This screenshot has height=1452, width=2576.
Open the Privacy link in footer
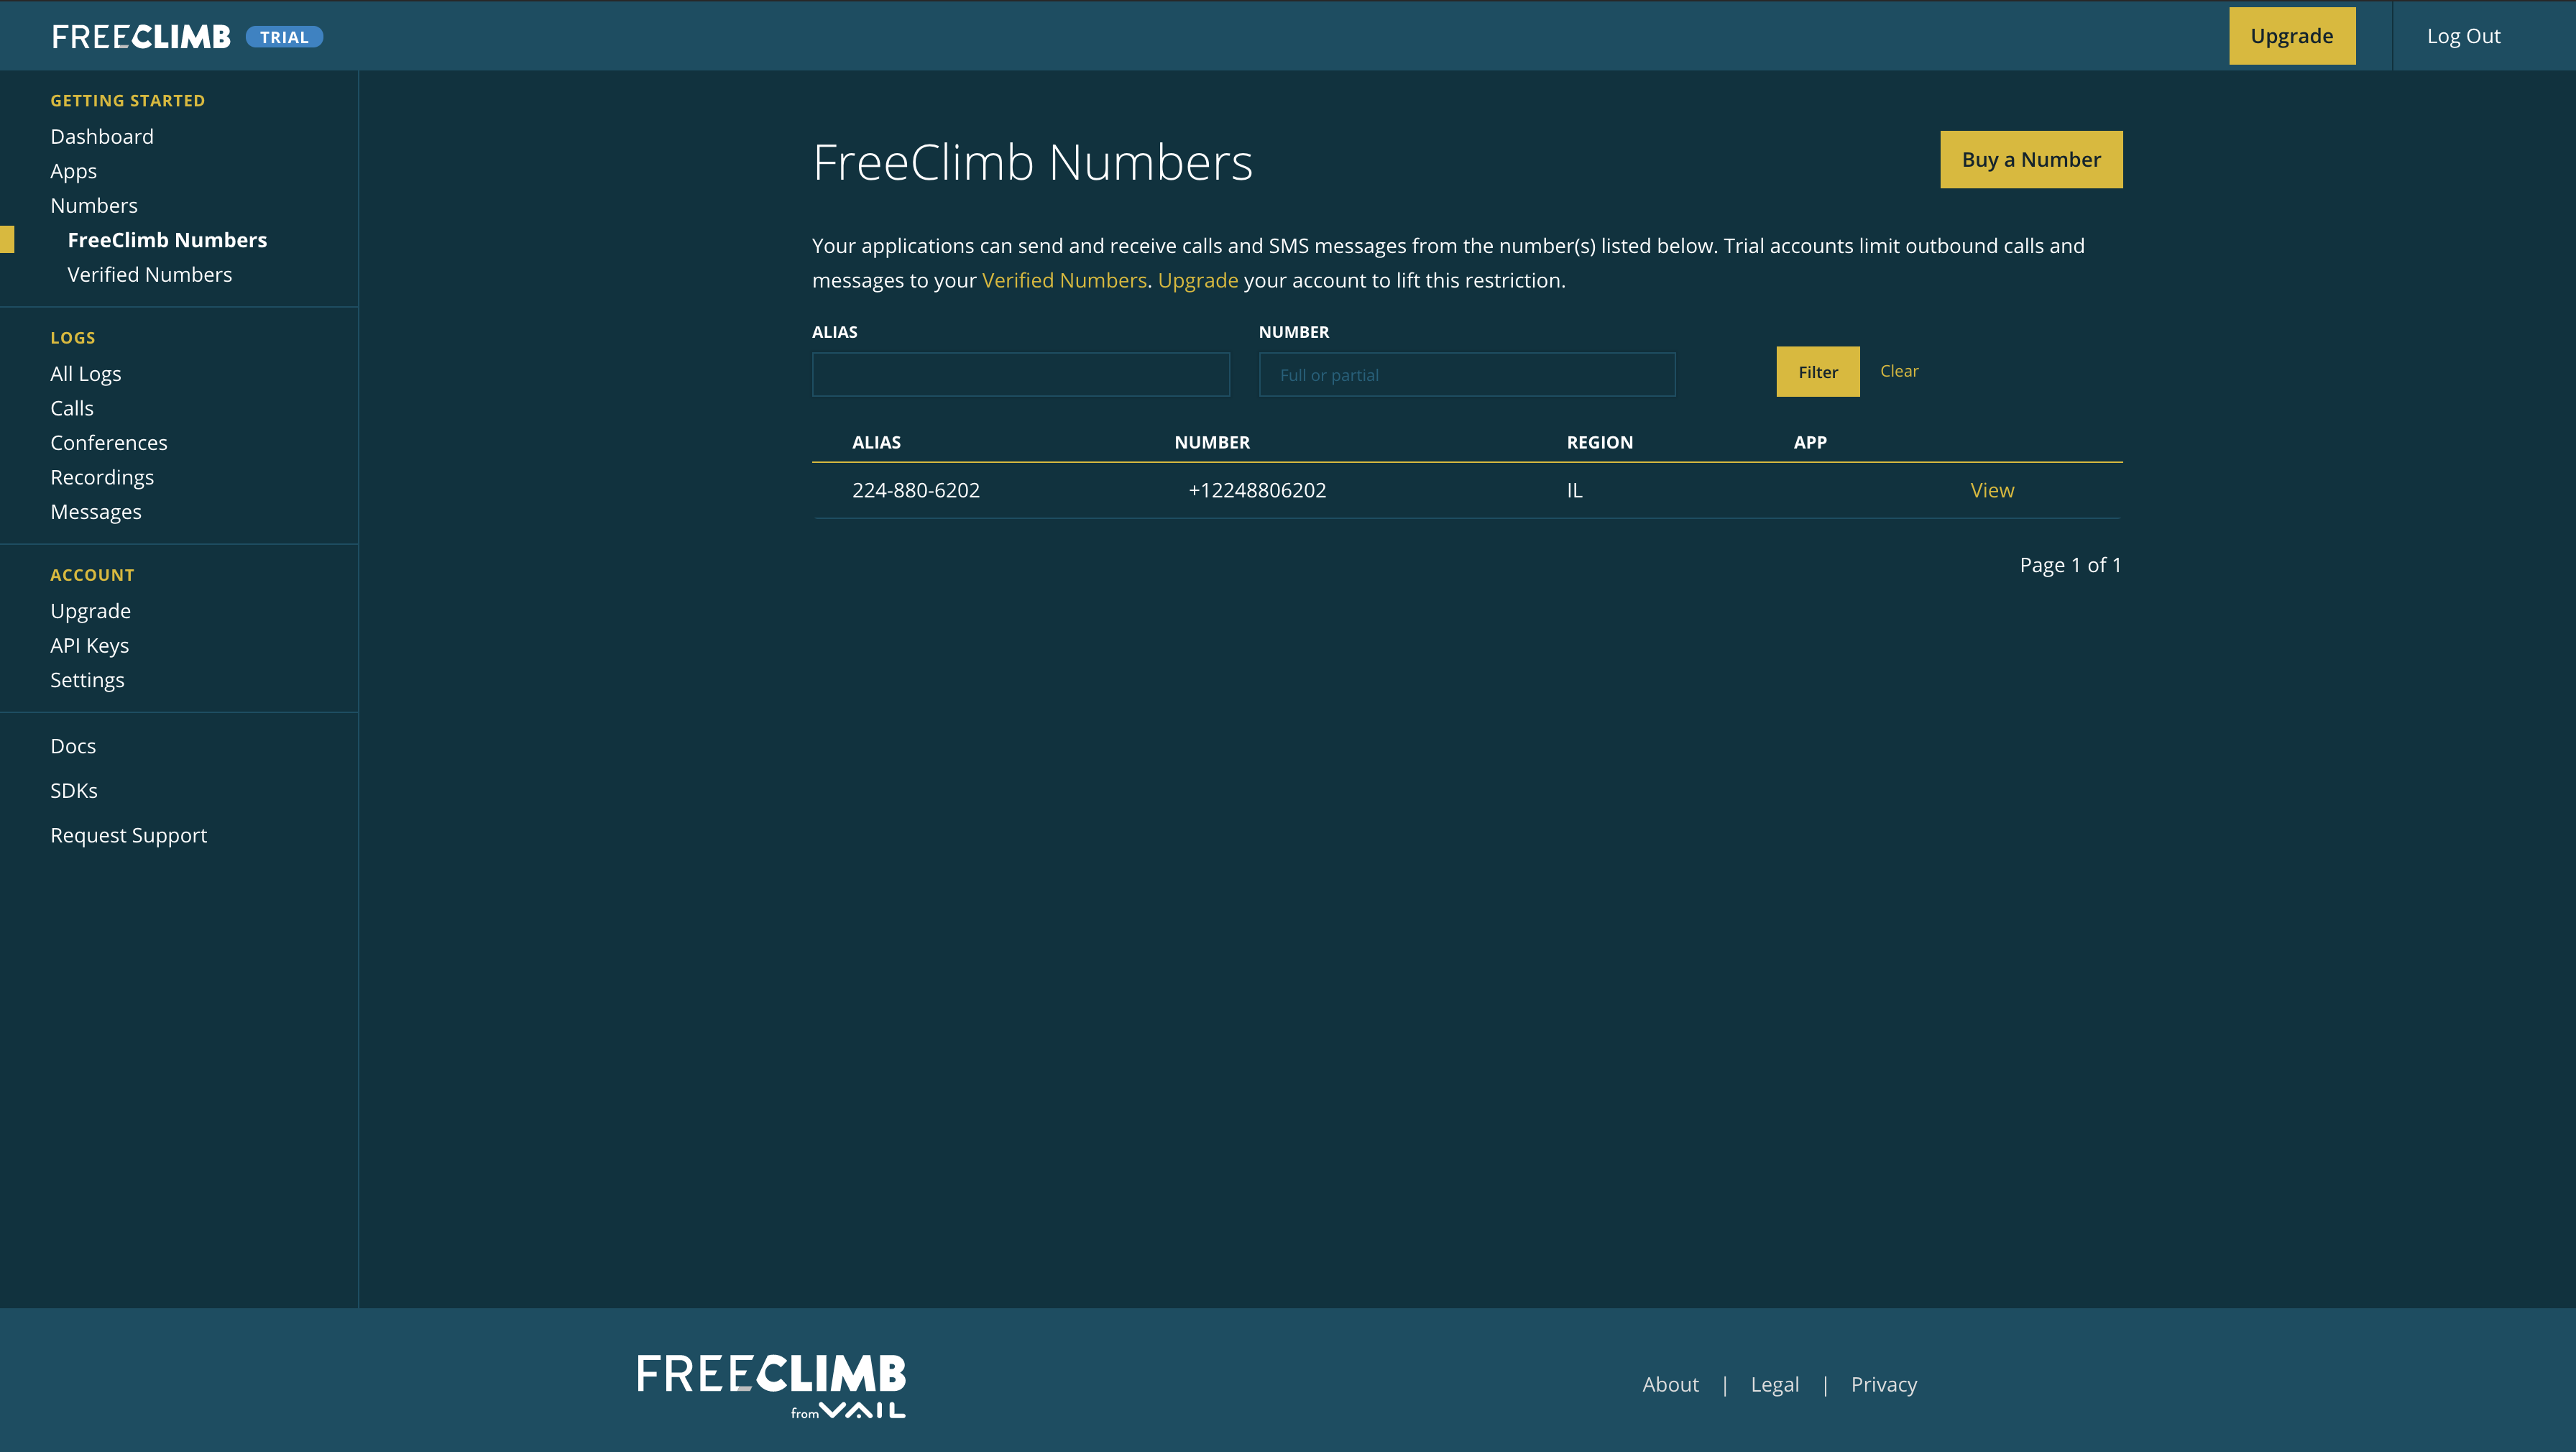click(1883, 1384)
